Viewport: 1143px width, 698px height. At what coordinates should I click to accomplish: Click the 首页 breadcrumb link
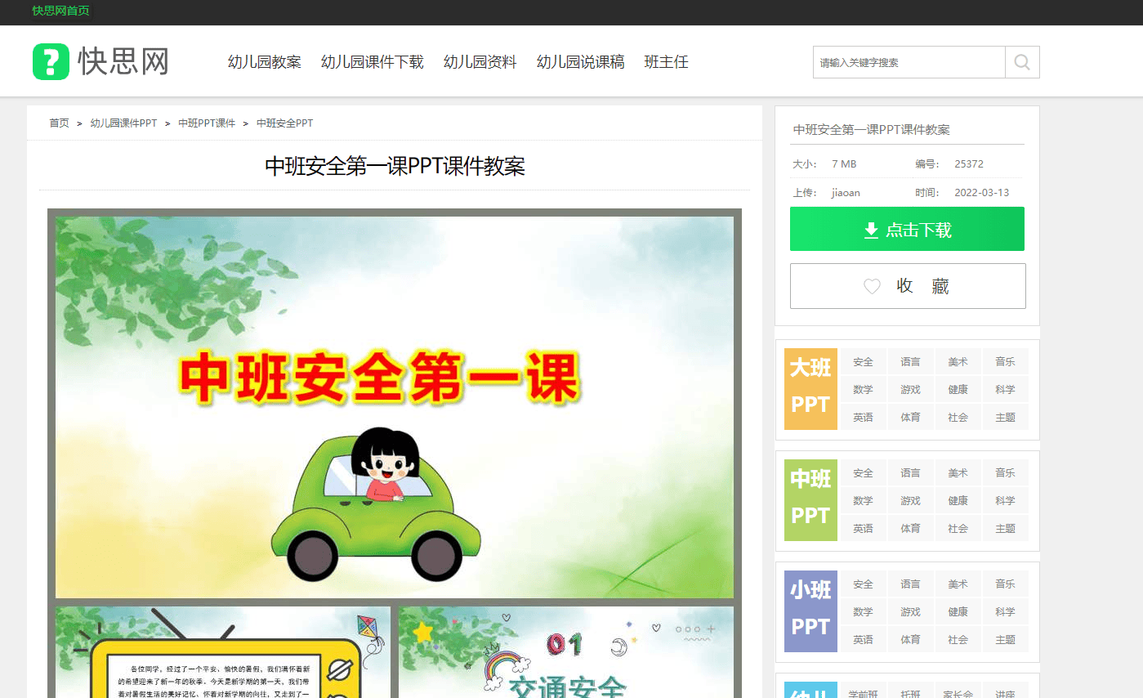coord(58,123)
